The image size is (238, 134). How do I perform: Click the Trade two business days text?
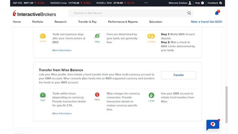click(69, 38)
